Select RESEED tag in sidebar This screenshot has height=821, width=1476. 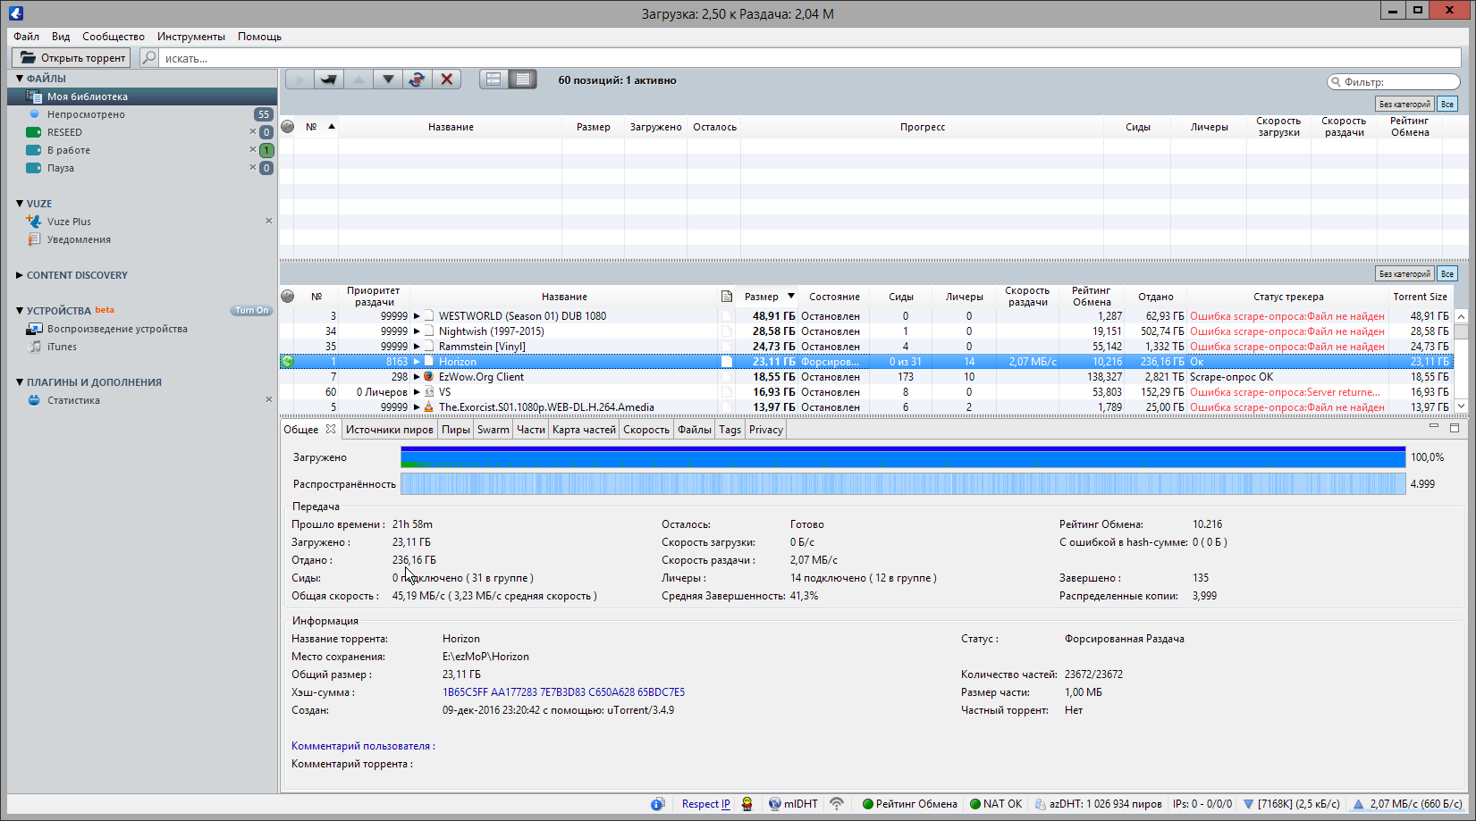(143, 132)
